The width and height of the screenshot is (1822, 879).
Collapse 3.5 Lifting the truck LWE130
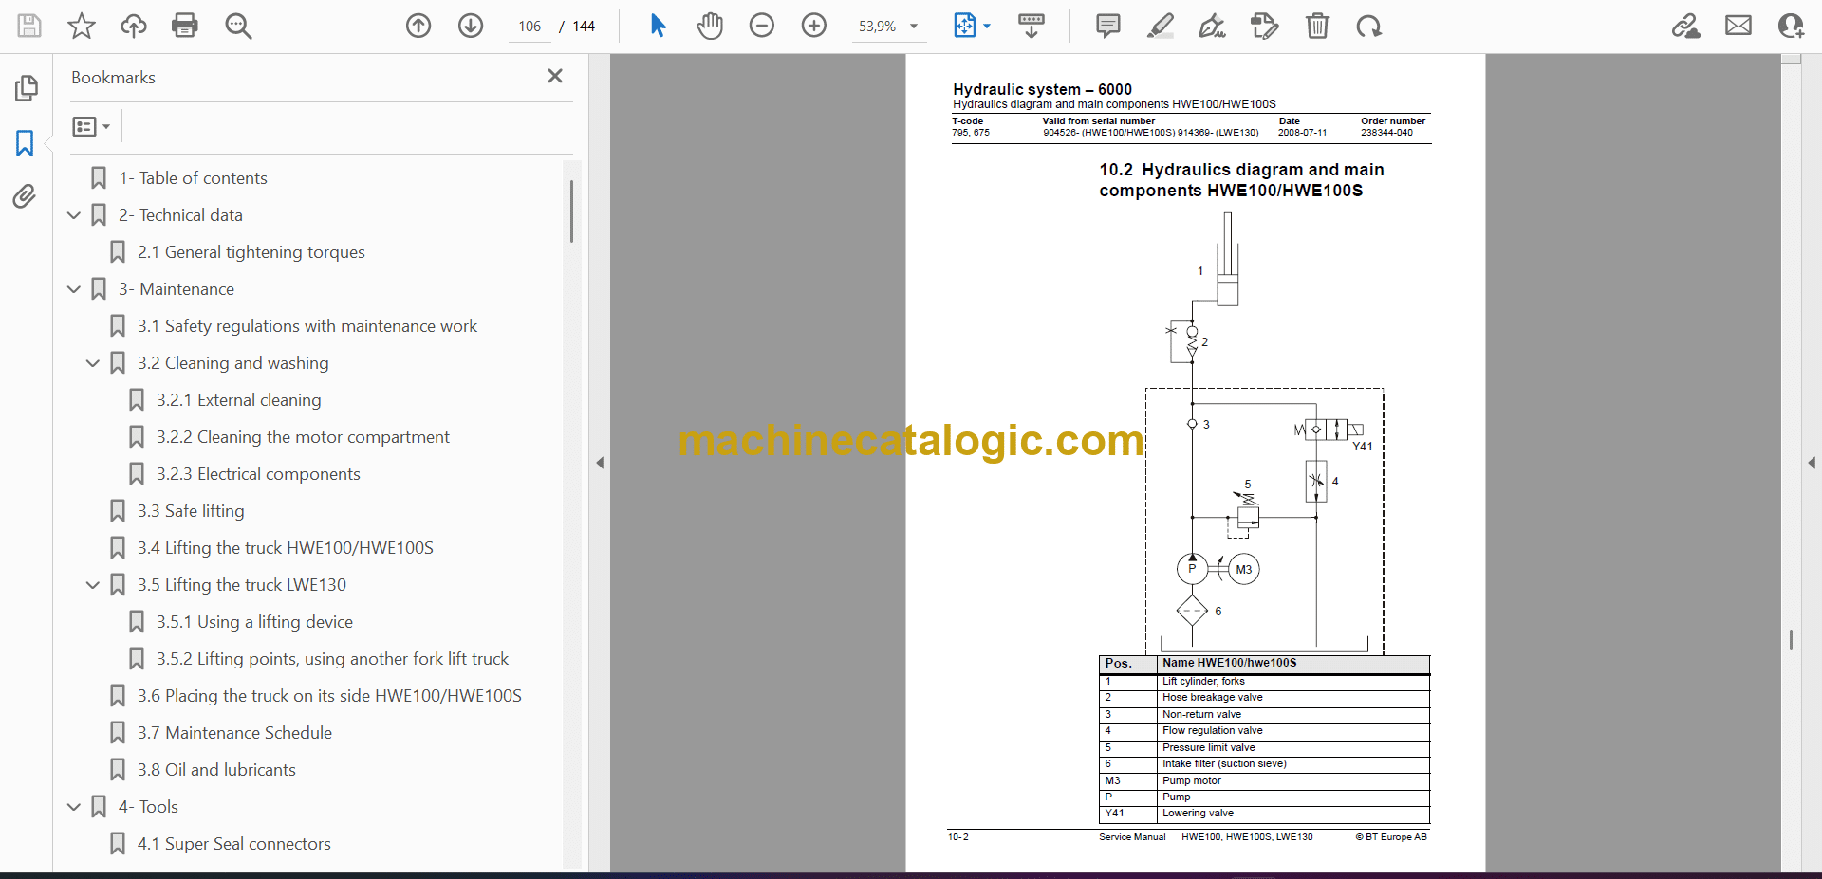pos(93,585)
